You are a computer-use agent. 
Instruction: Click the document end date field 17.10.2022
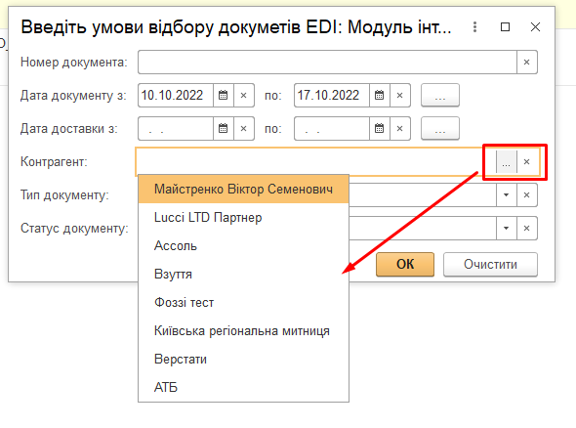(x=332, y=95)
